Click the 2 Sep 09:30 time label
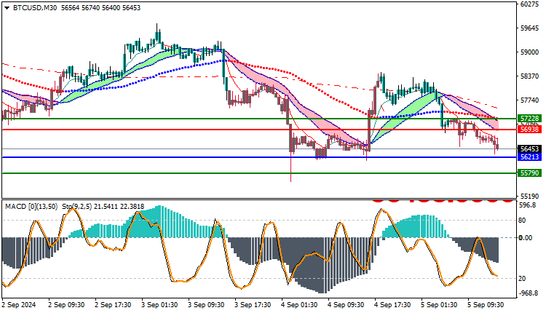The width and height of the screenshot is (546, 313). pyautogui.click(x=66, y=305)
